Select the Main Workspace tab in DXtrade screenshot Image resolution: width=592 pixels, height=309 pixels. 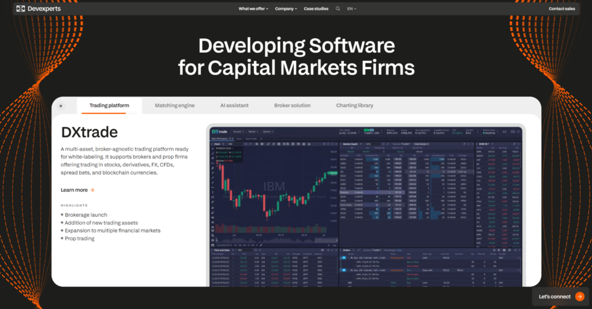click(221, 139)
